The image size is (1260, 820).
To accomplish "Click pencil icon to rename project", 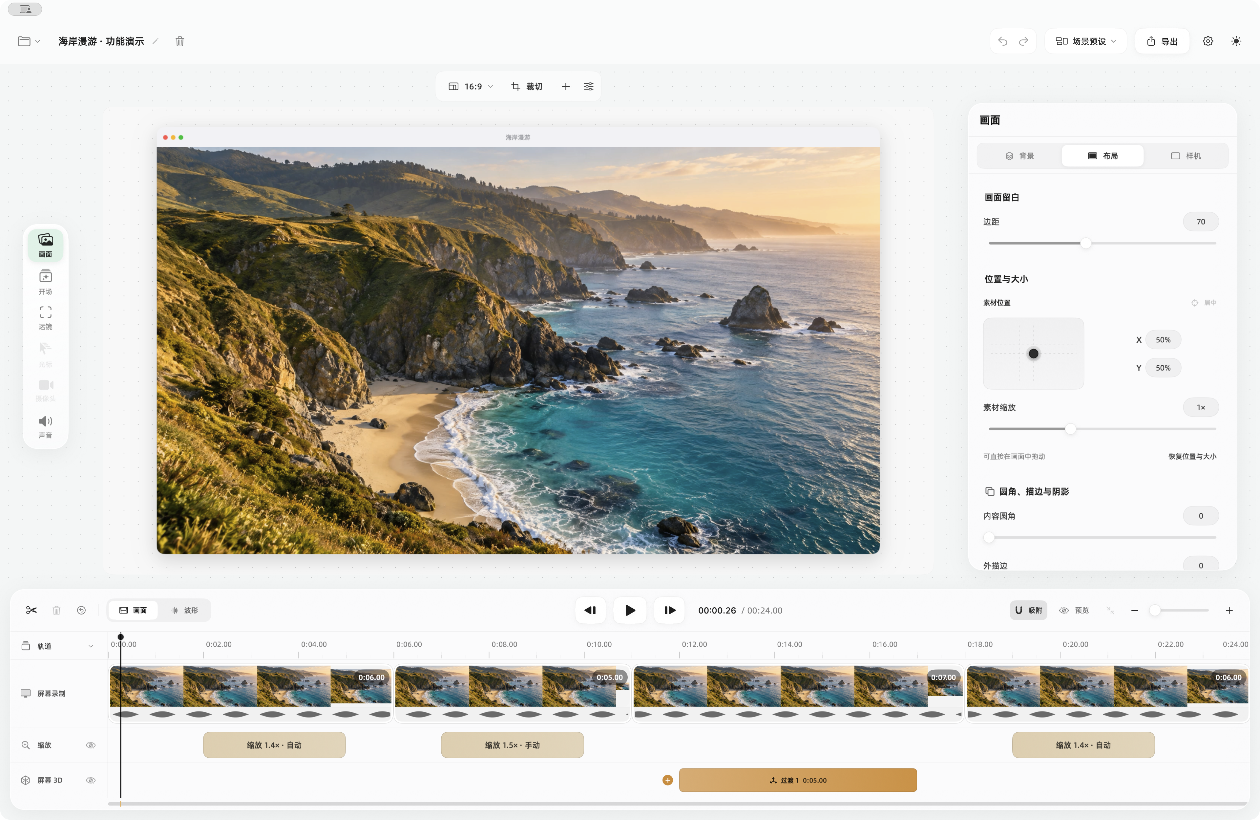I will (155, 41).
